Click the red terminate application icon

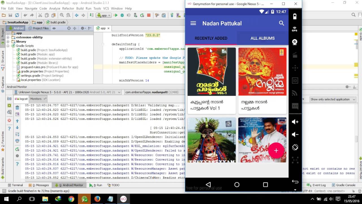9,121
